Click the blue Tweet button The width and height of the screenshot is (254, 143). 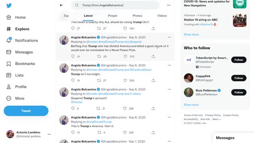26,111
